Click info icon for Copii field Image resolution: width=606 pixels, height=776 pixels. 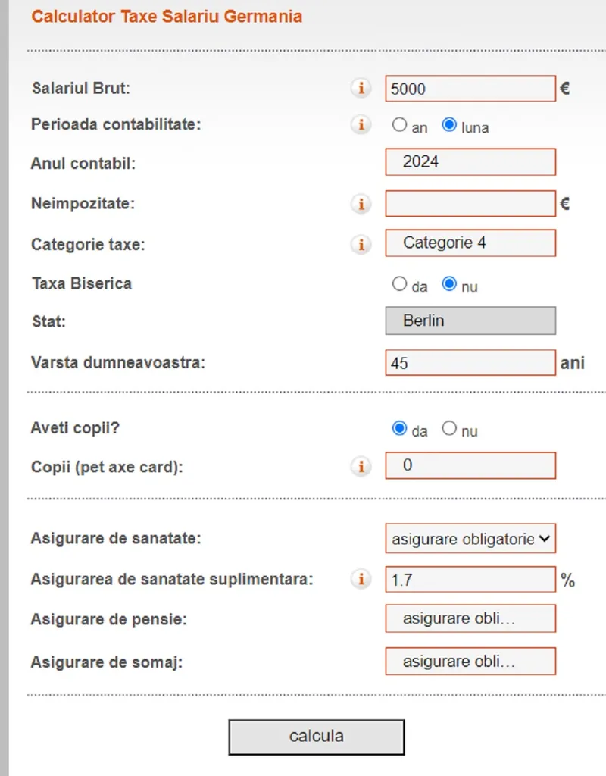click(x=361, y=466)
